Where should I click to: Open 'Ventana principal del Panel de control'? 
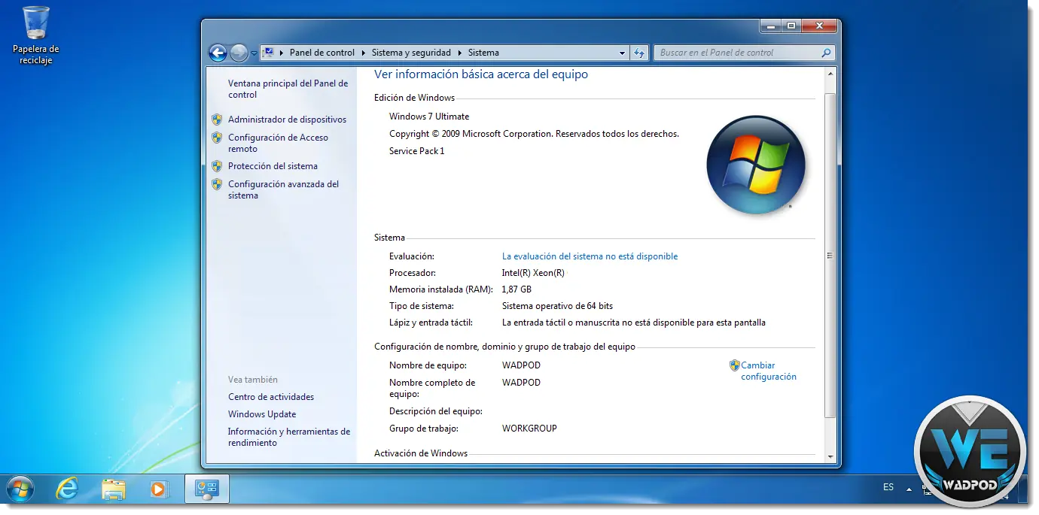[x=288, y=89]
